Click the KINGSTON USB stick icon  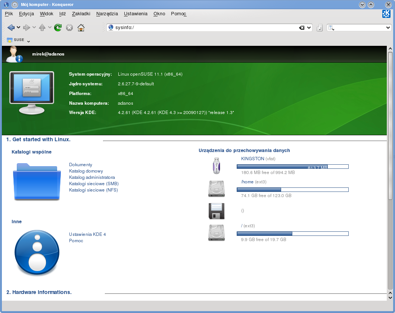217,166
